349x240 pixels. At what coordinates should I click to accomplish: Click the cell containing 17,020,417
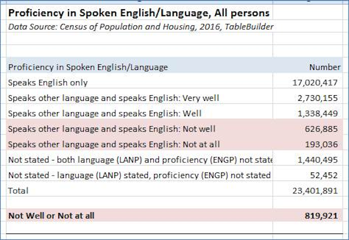316,83
